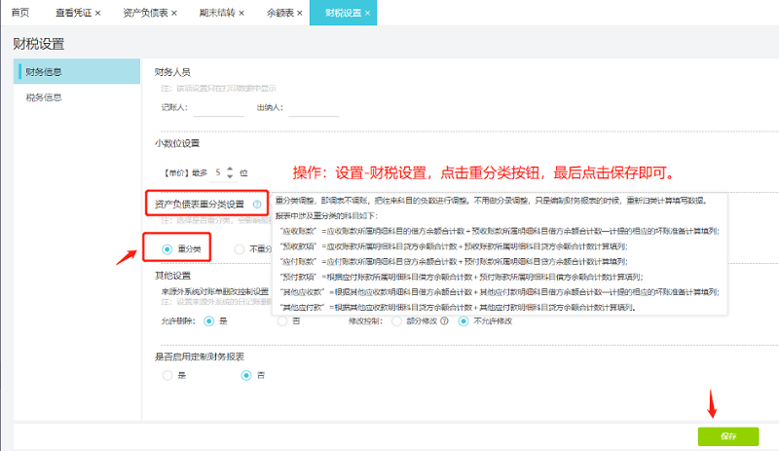Select 部分修改 radio option

pos(395,320)
